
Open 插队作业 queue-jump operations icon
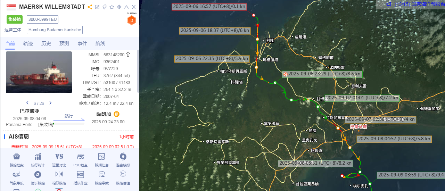(81, 174)
